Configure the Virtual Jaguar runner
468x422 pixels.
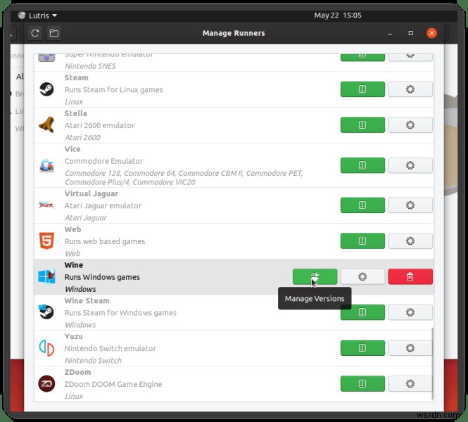point(410,205)
